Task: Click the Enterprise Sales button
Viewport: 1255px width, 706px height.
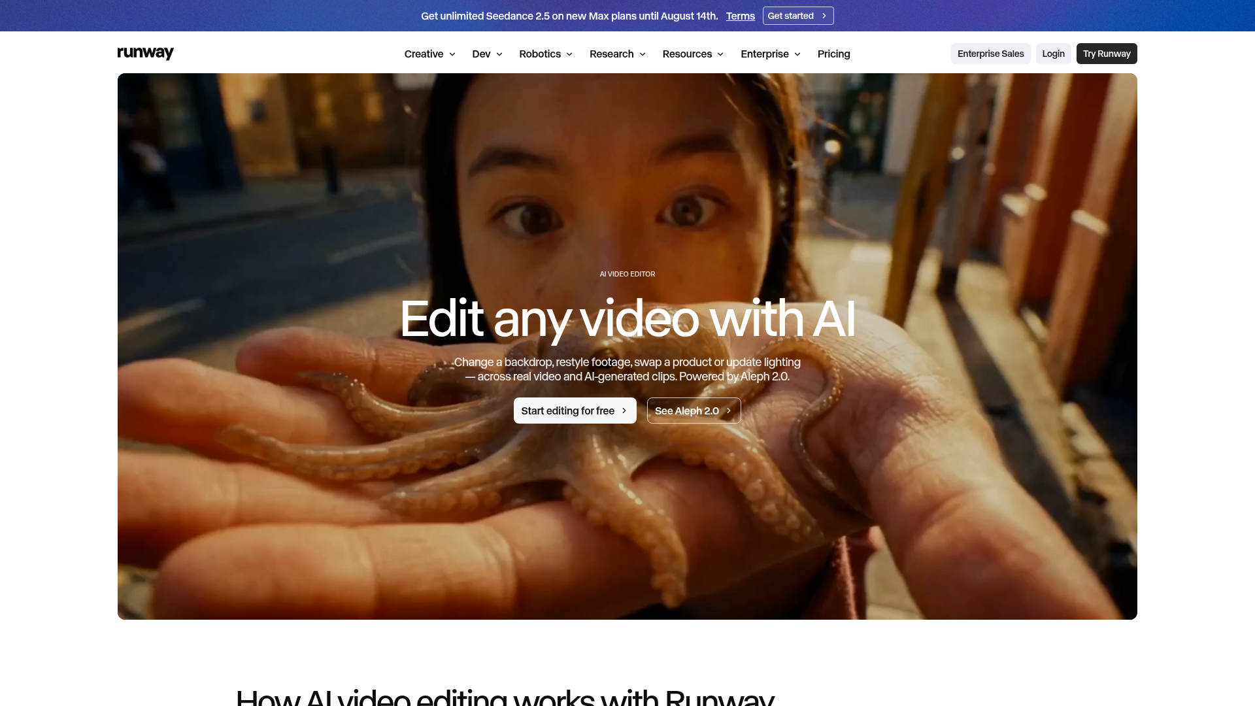Action: (990, 54)
